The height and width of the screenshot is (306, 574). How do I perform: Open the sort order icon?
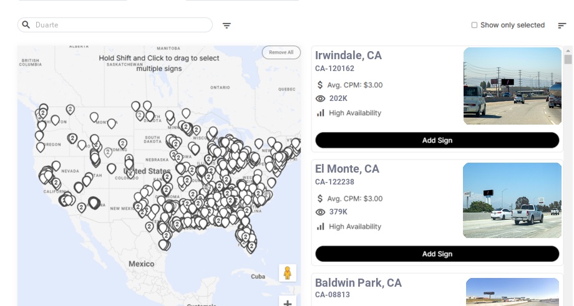562,26
